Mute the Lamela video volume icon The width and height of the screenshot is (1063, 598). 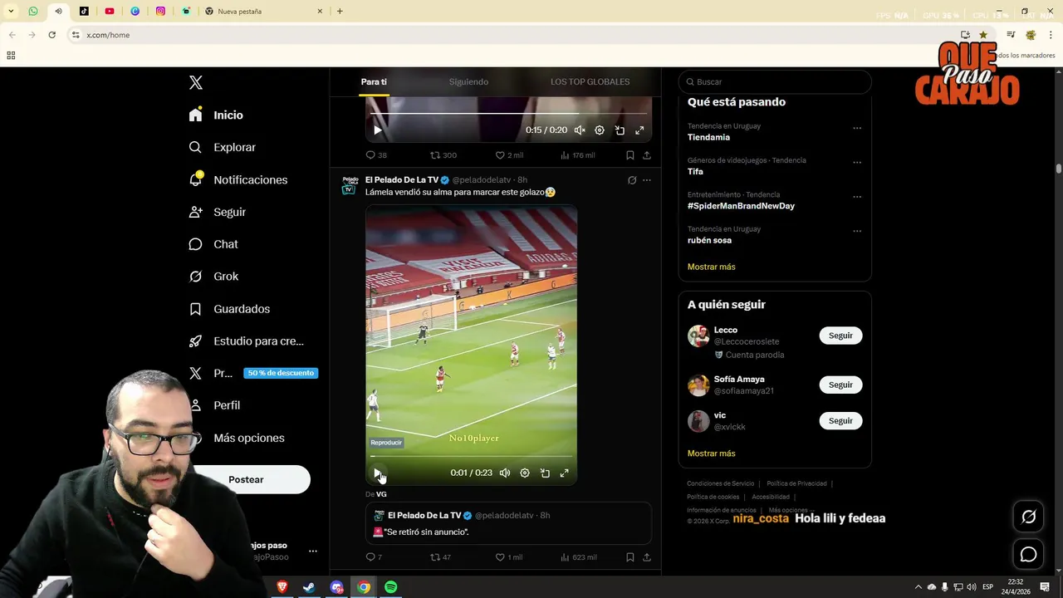pos(505,473)
